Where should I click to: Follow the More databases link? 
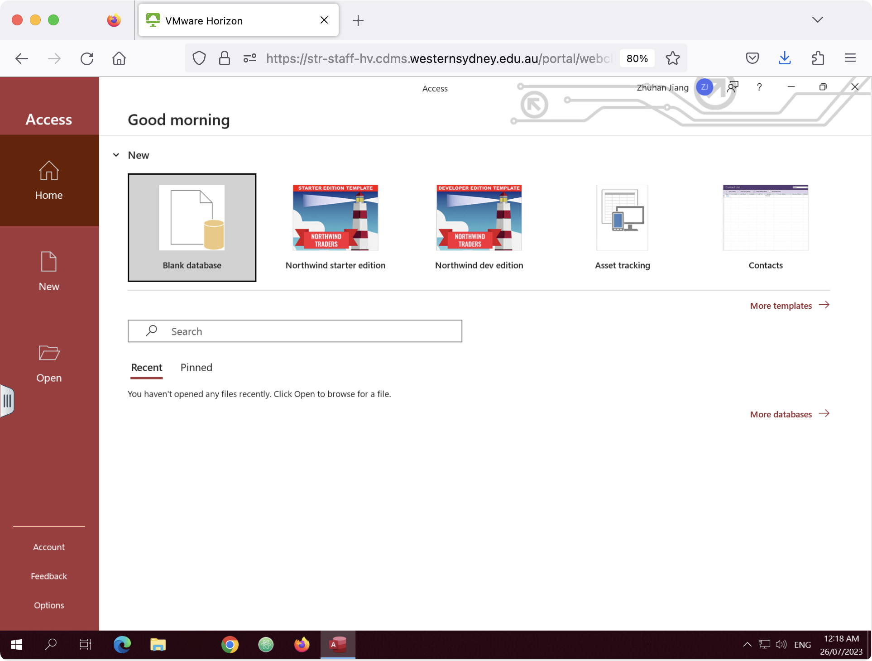(790, 414)
